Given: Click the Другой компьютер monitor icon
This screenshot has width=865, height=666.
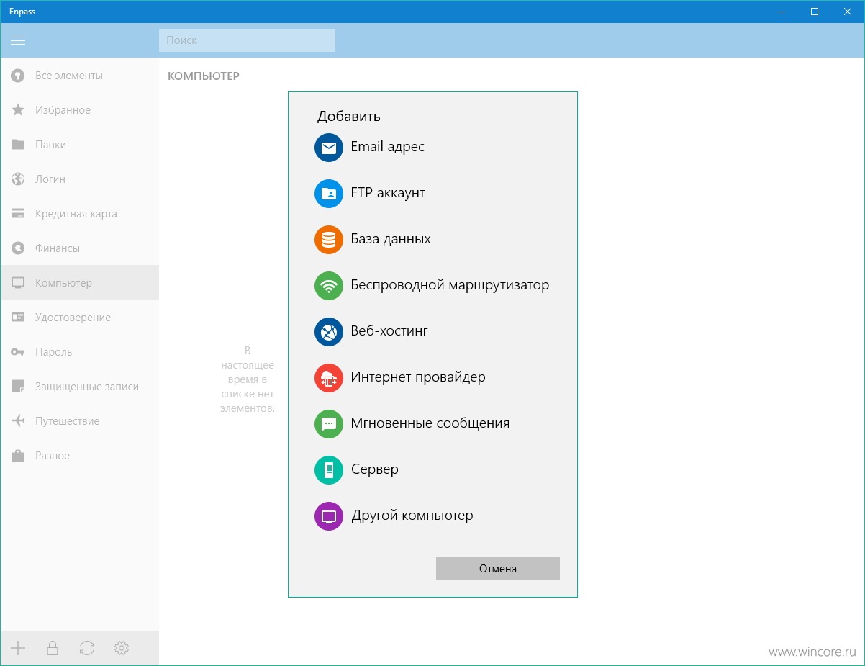Looking at the screenshot, I should [329, 516].
